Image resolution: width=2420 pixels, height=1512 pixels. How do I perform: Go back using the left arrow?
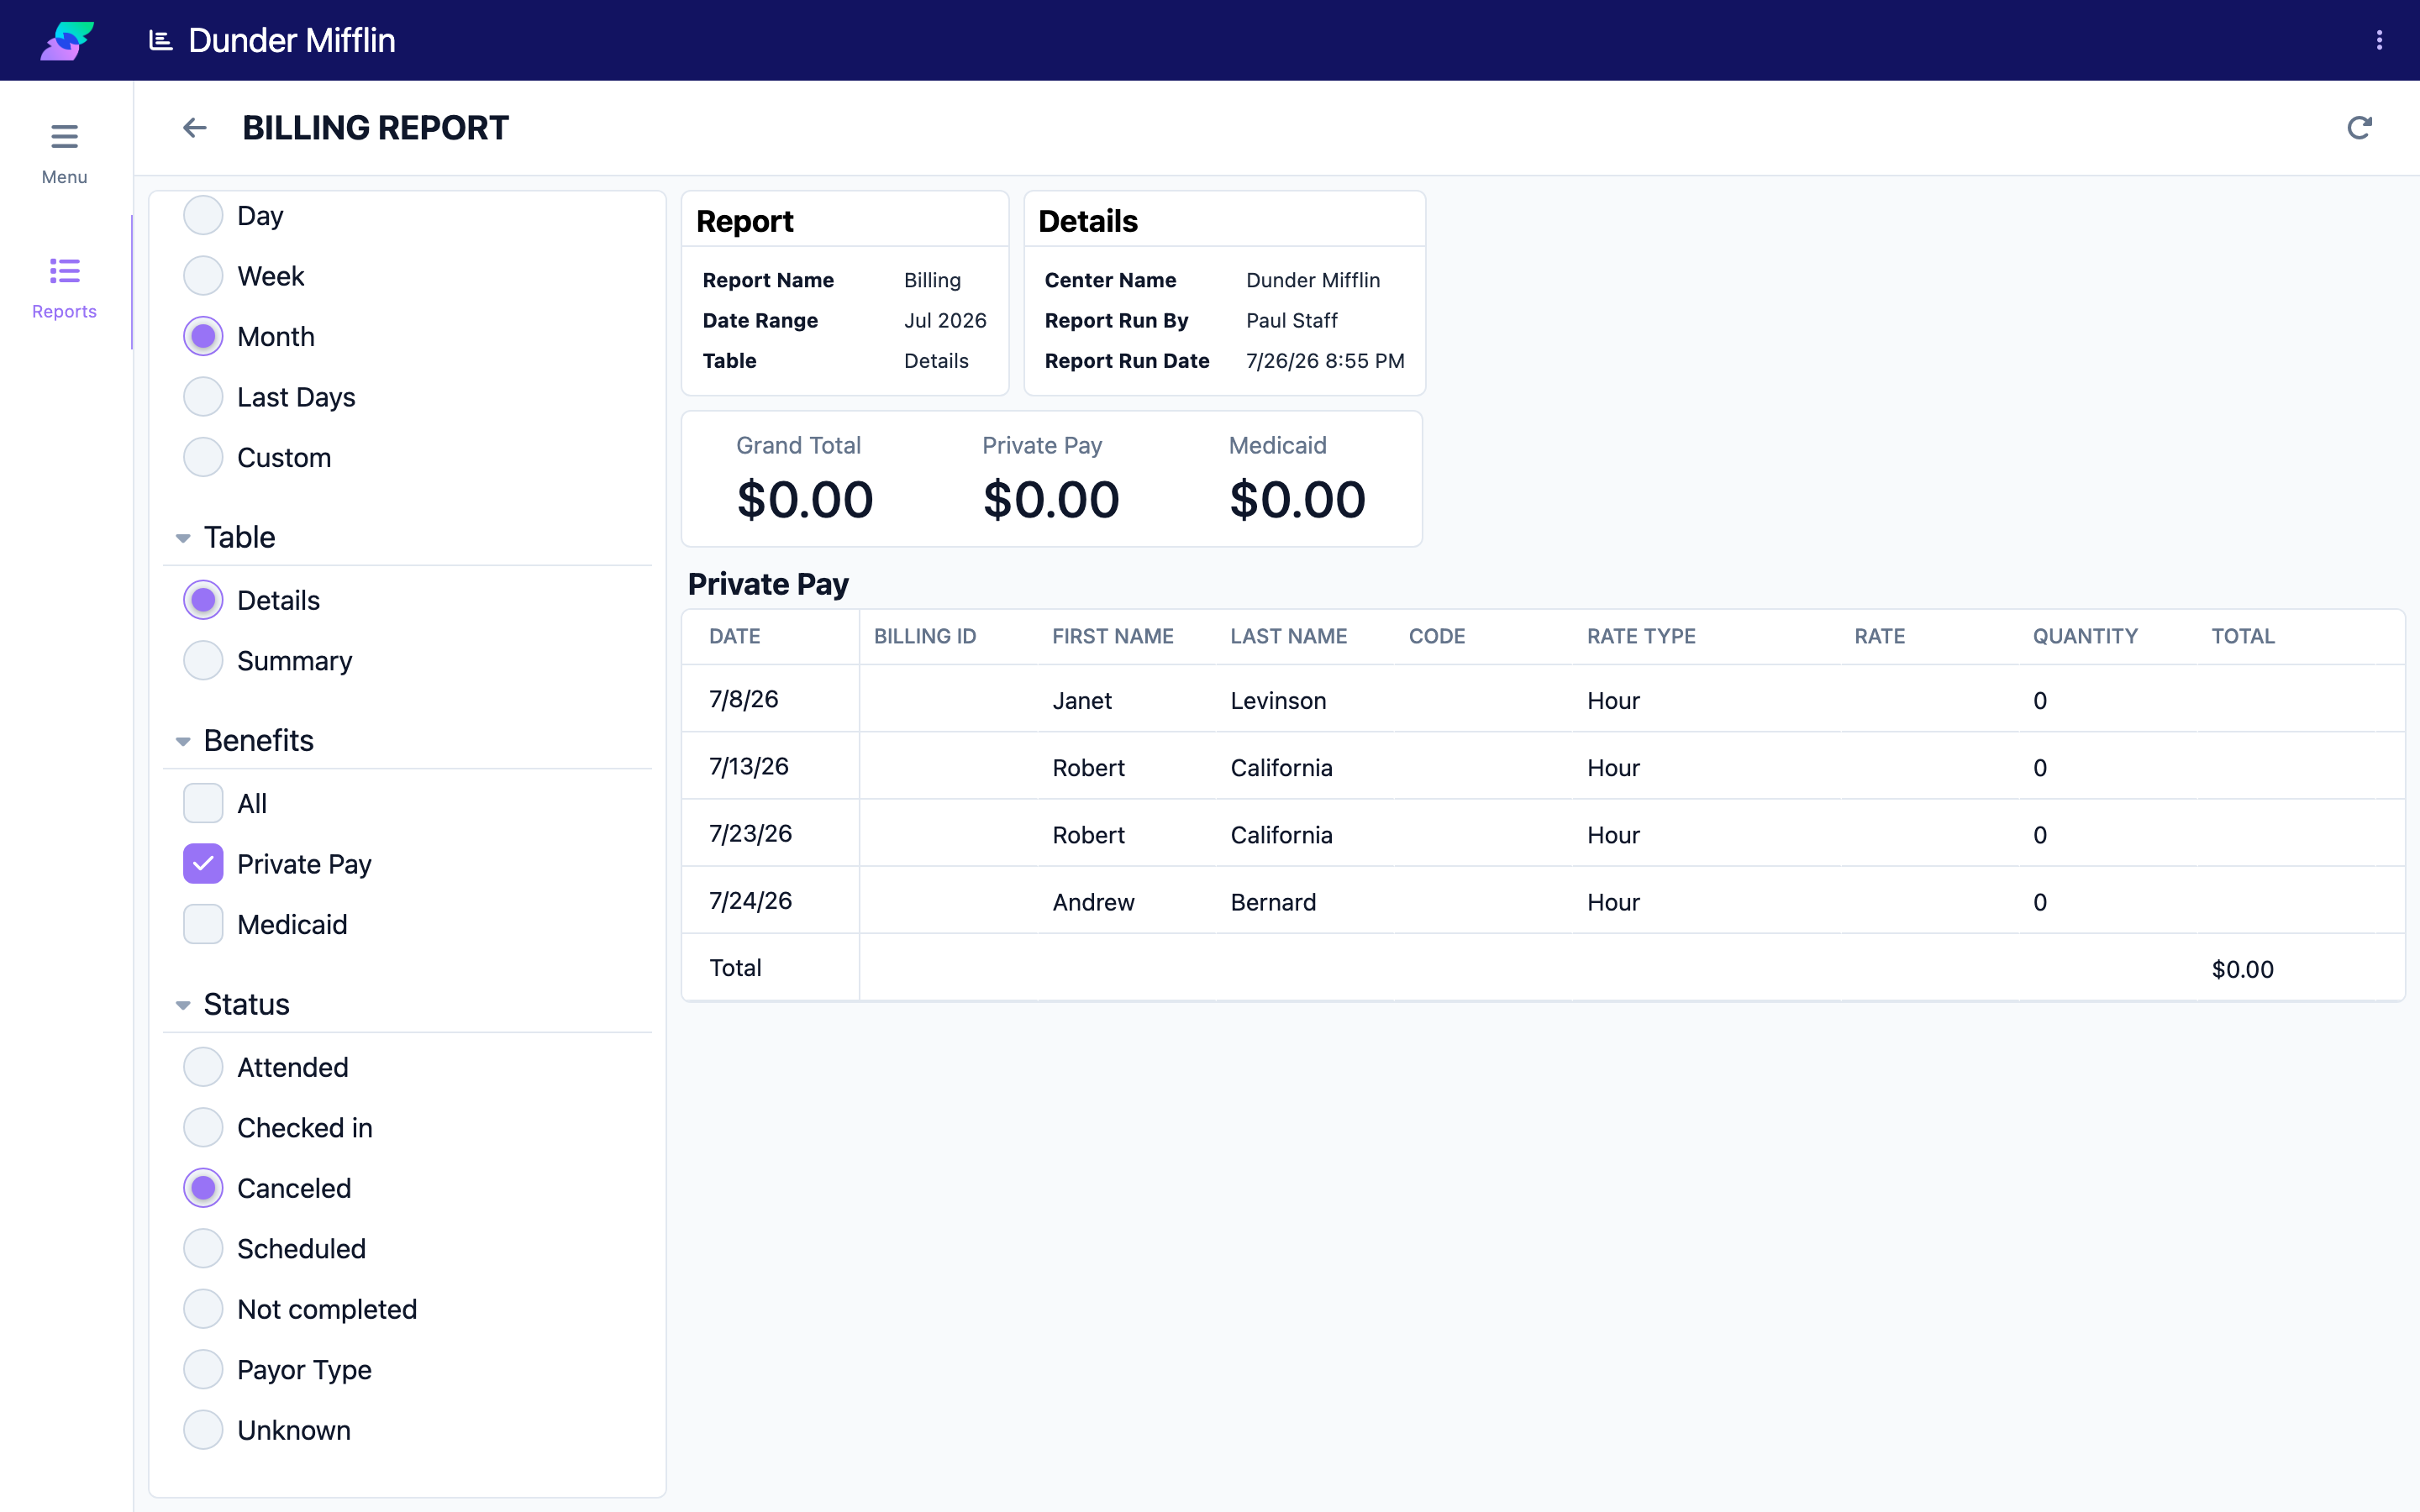pos(195,128)
